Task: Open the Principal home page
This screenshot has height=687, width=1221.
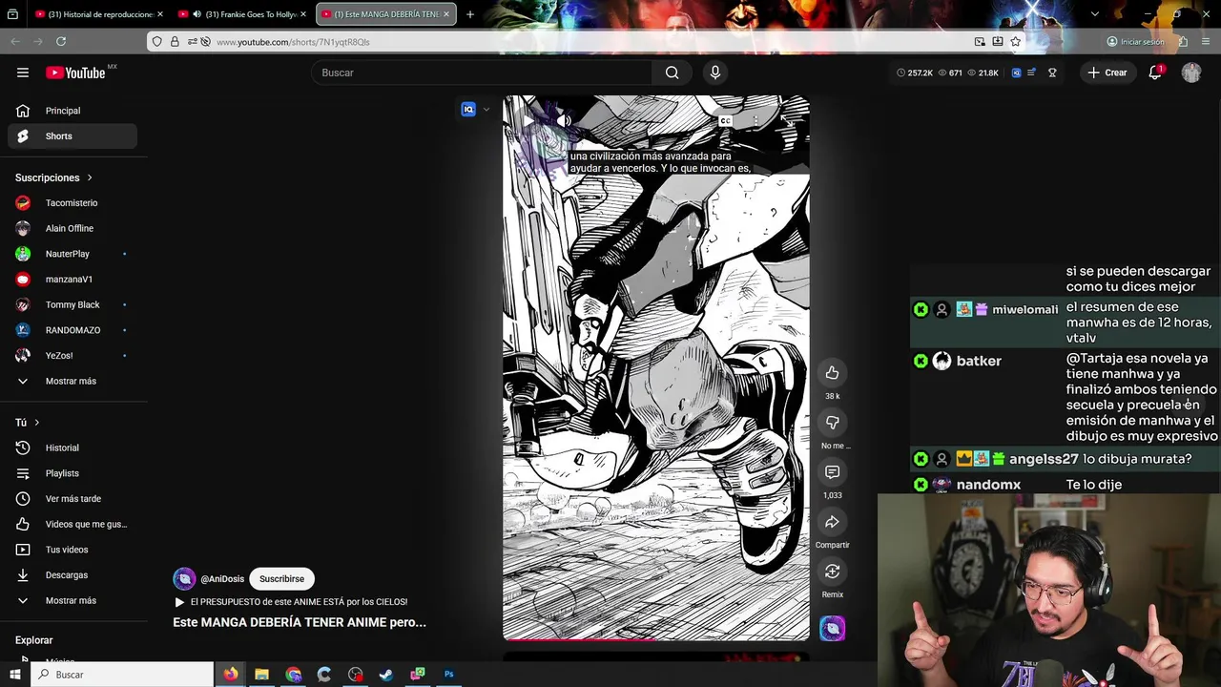Action: [x=72, y=111]
